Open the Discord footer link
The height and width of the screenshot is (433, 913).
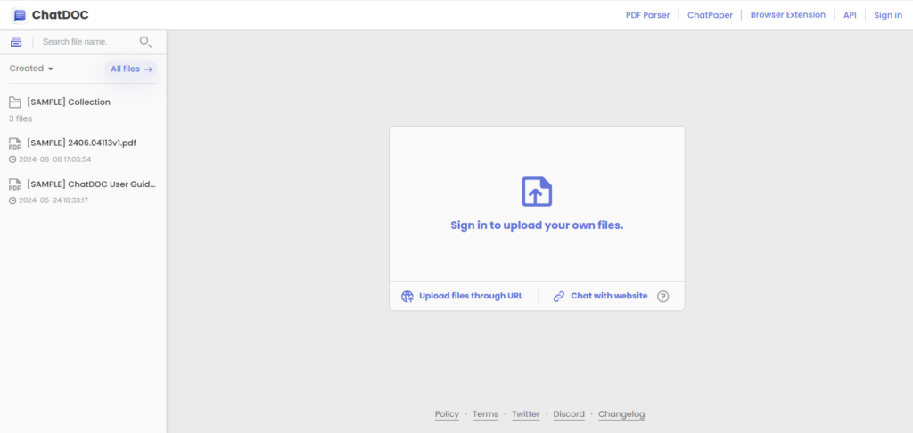(x=569, y=414)
